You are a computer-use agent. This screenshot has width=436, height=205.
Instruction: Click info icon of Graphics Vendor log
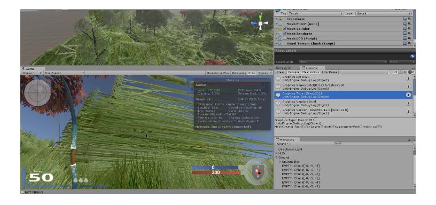click(278, 104)
